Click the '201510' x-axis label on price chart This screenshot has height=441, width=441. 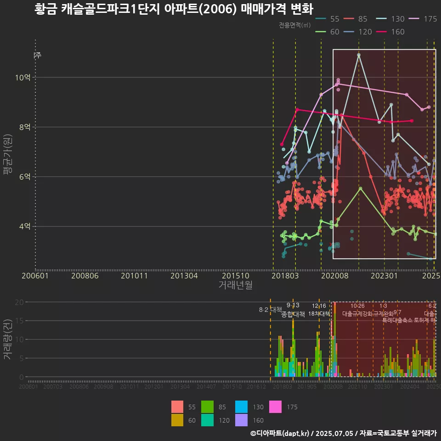tap(236, 276)
